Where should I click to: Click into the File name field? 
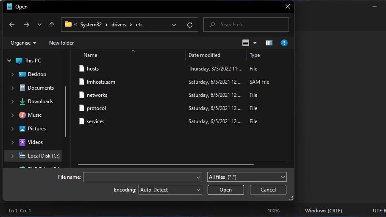click(x=139, y=177)
